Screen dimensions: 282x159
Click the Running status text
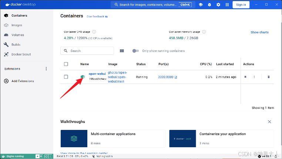coord(141,77)
